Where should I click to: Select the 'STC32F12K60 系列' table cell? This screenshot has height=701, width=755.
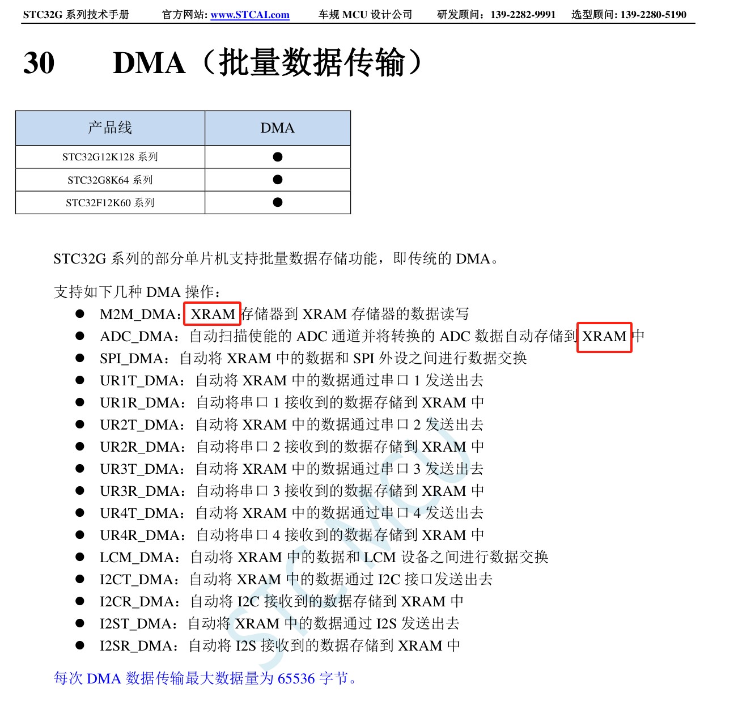click(110, 203)
